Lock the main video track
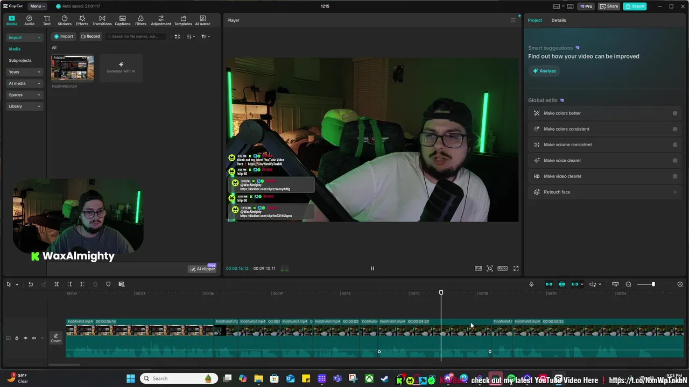The width and height of the screenshot is (689, 387). coord(17,338)
